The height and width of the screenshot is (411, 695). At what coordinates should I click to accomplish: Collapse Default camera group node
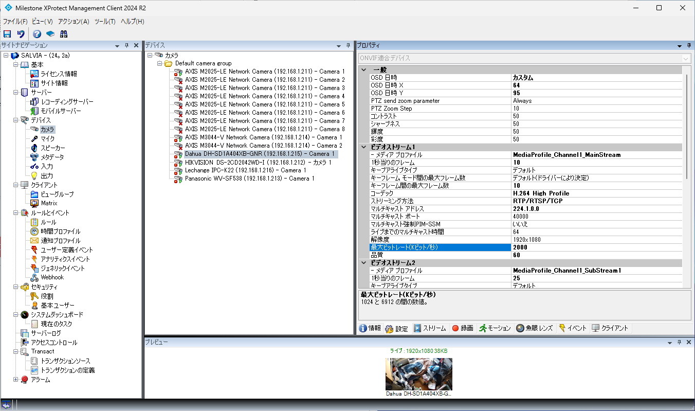(159, 63)
